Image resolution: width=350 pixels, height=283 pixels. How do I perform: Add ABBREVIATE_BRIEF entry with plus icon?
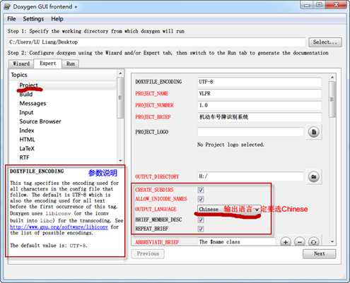point(286,242)
